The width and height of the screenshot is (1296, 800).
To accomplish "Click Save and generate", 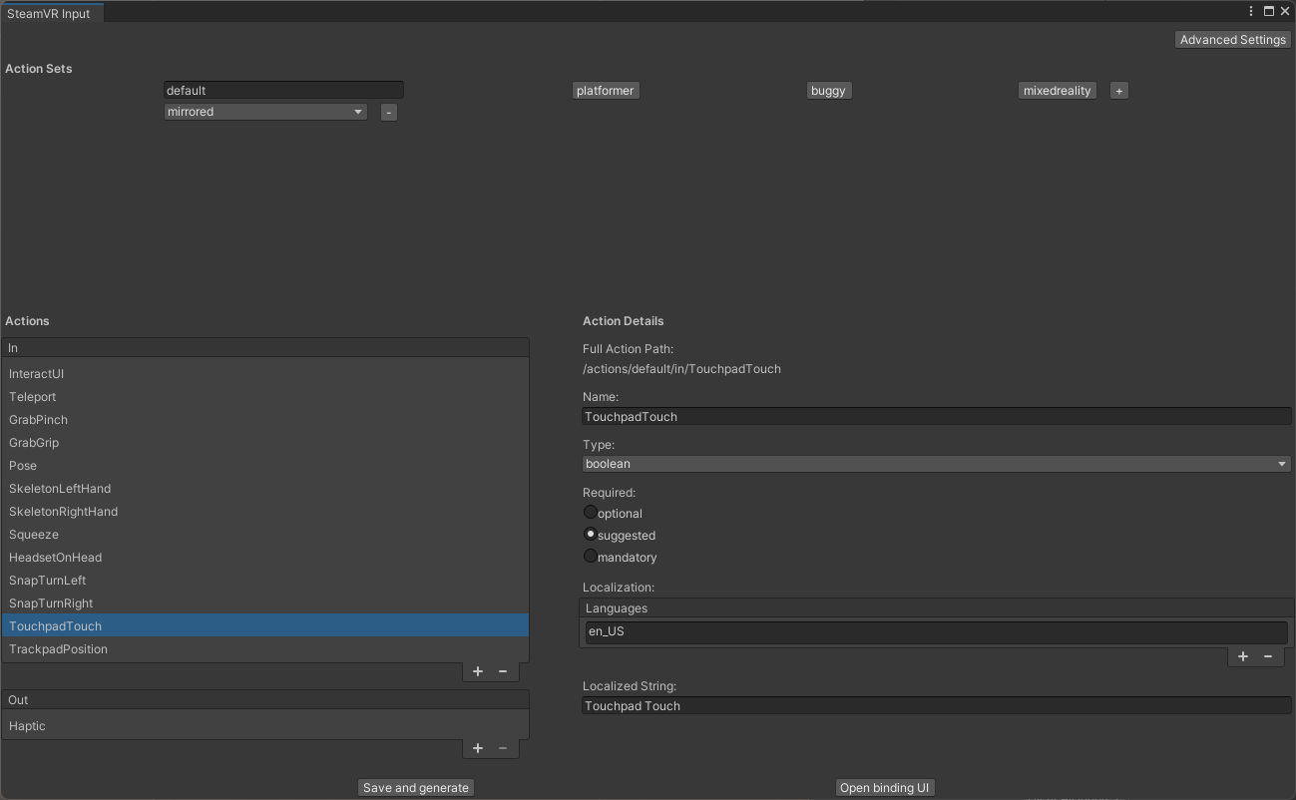I will 416,788.
